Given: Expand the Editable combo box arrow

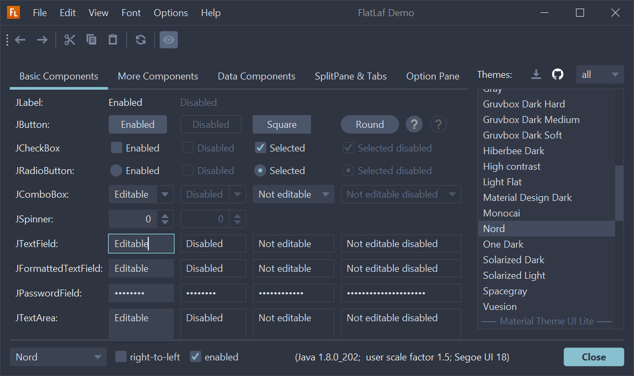Looking at the screenshot, I should click(165, 194).
